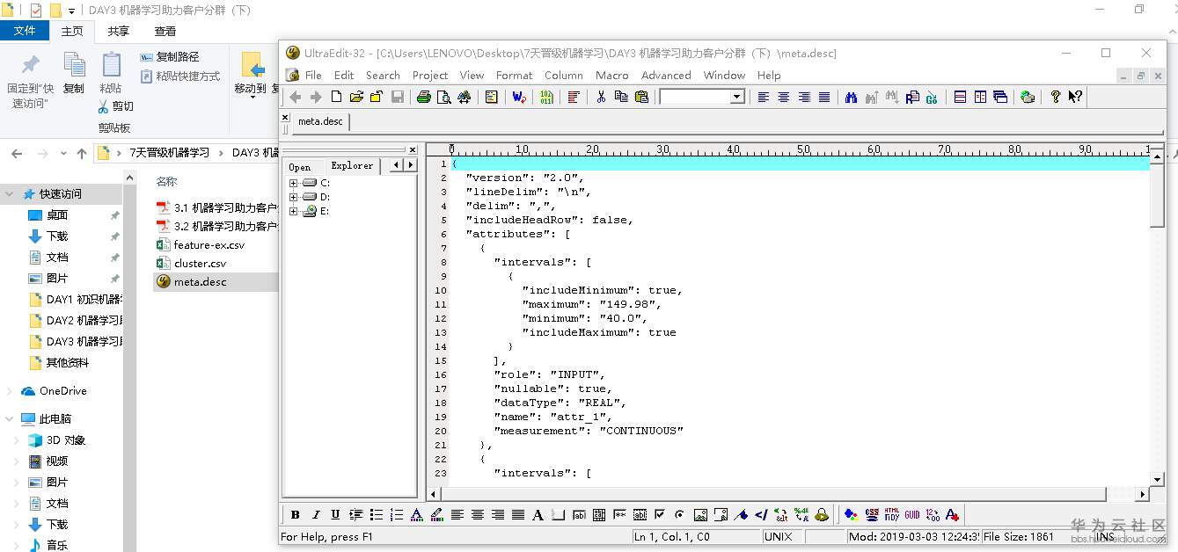Click the Paste clipboard icon in UltraEdit
The height and width of the screenshot is (552, 1178).
tap(641, 97)
